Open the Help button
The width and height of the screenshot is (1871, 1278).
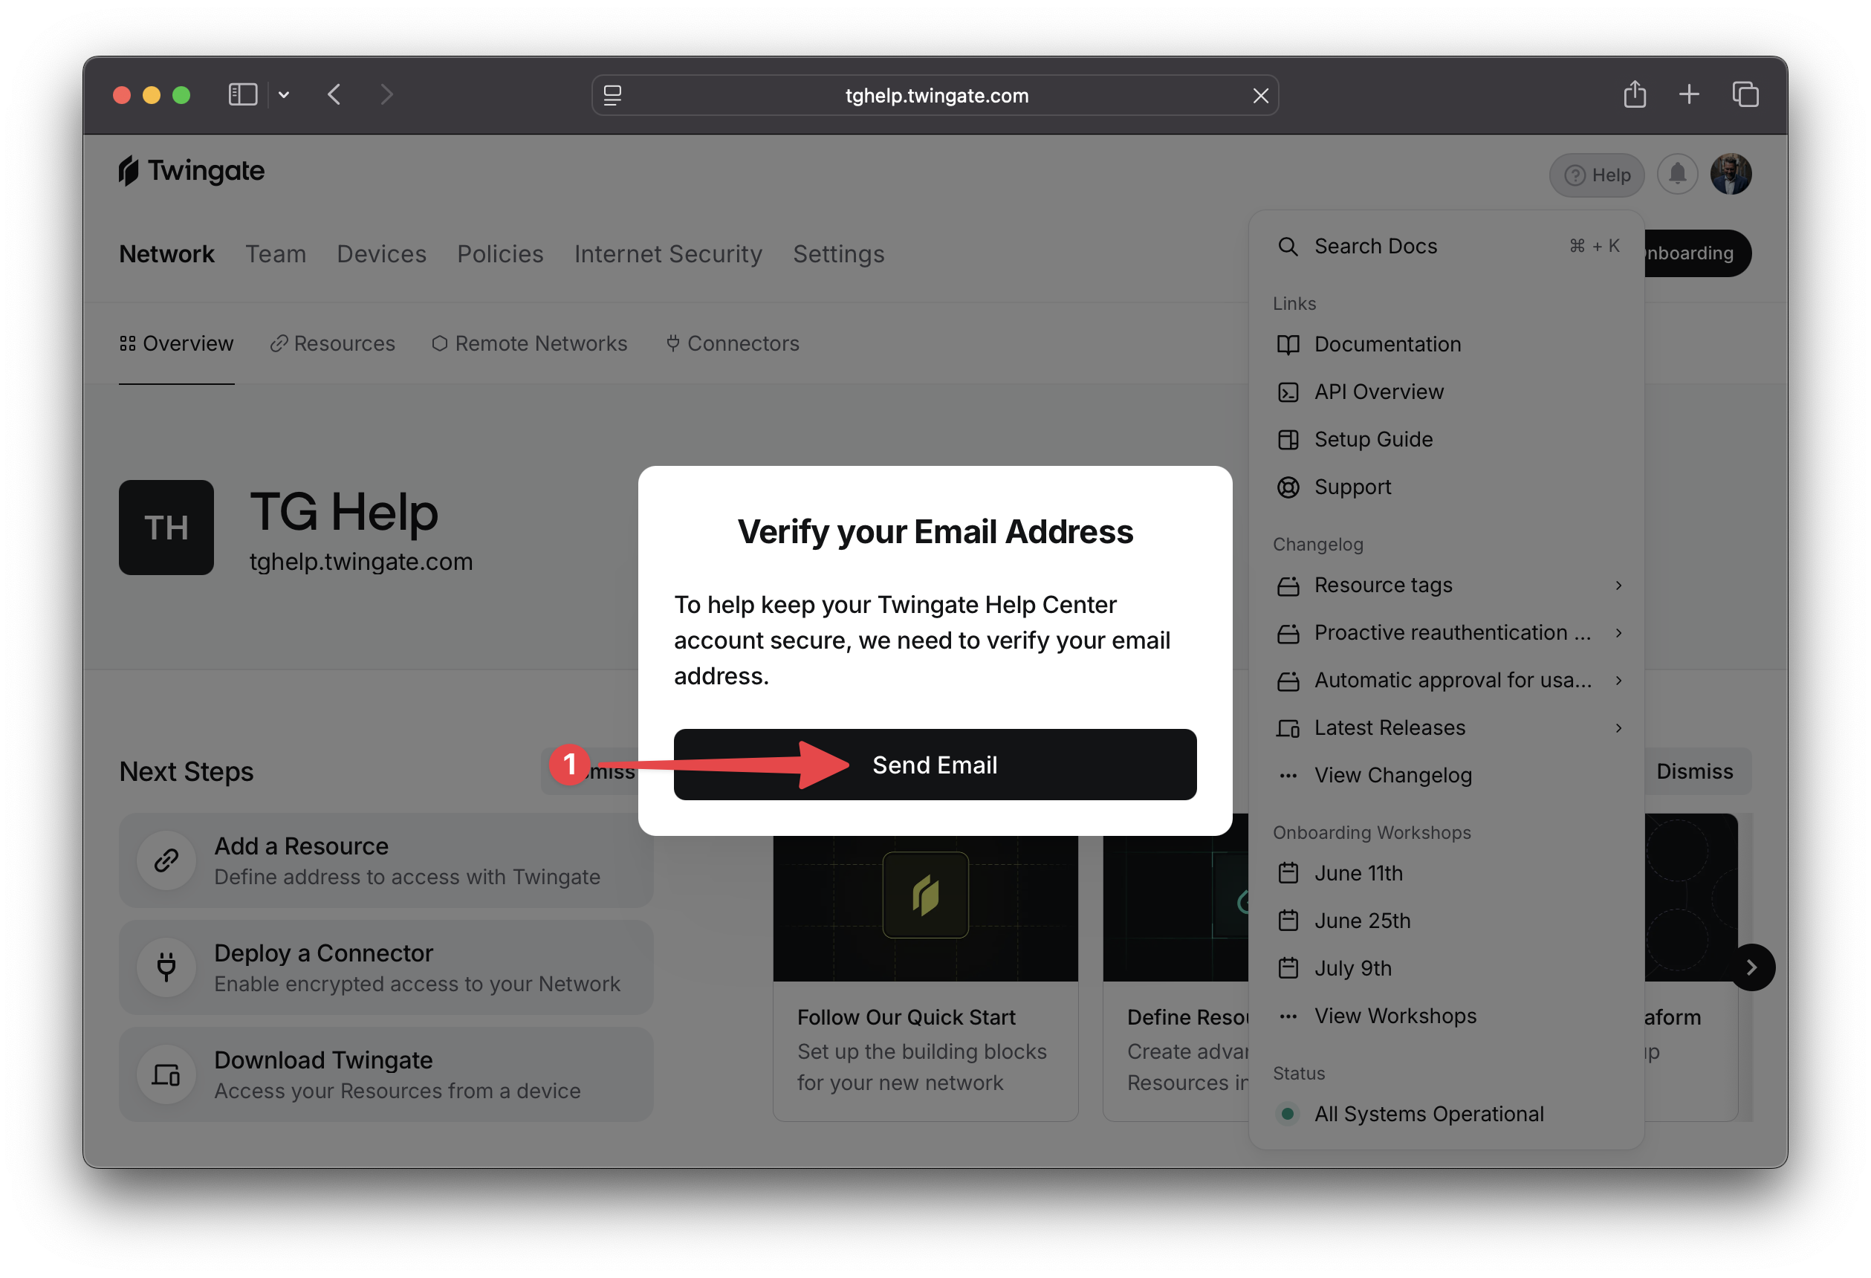pos(1597,175)
